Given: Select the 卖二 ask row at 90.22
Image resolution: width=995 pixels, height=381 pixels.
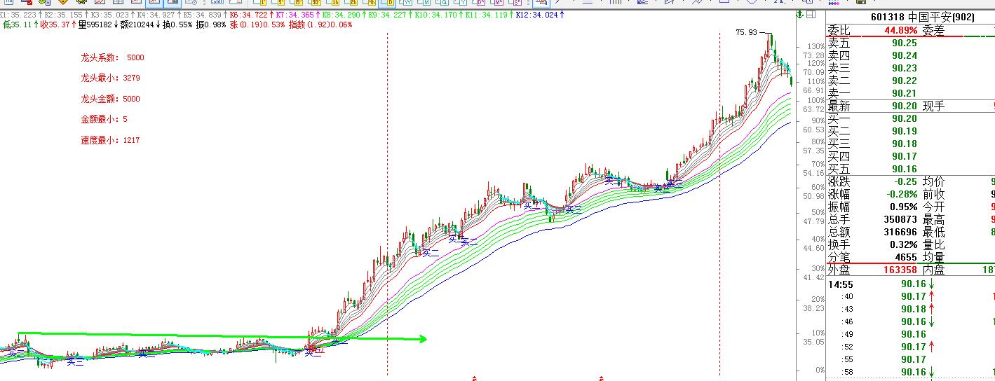Looking at the screenshot, I should pyautogui.click(x=910, y=81).
